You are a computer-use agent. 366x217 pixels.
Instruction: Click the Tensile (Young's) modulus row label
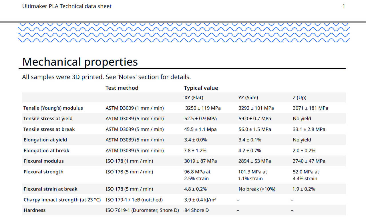pos(53,108)
